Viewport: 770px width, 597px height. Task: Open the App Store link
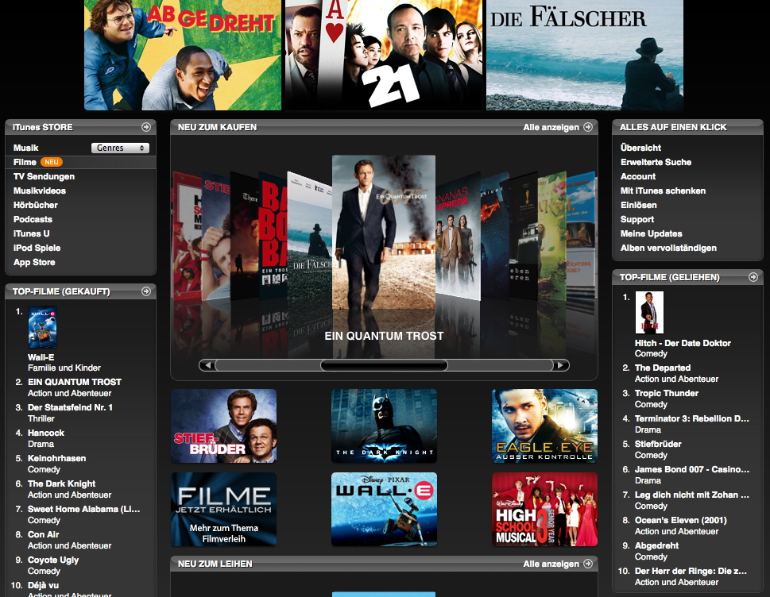point(34,262)
